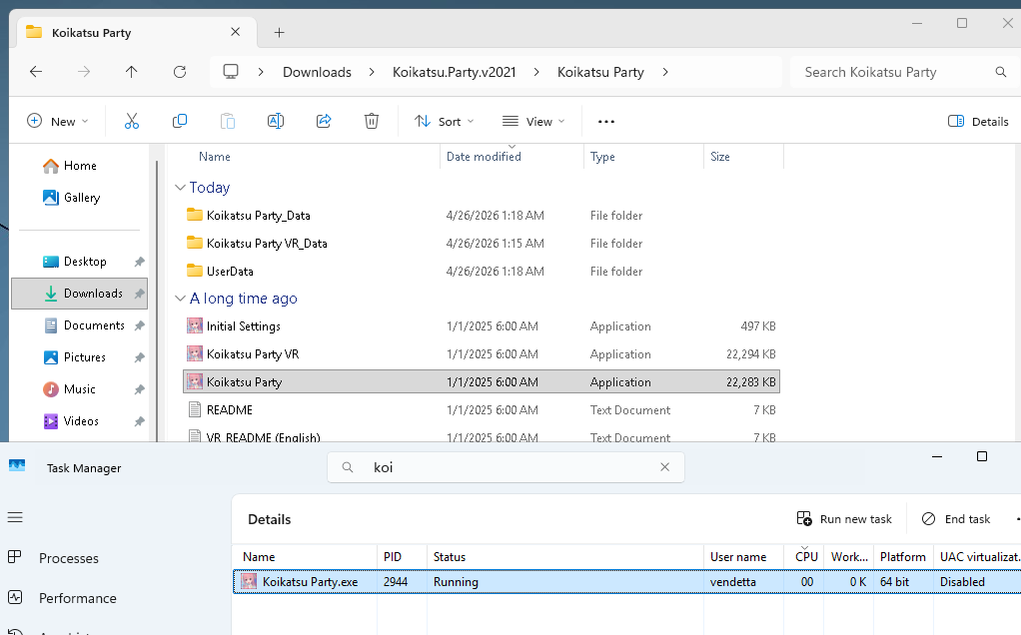This screenshot has height=635, width=1021.
Task: Click the Copy icon in Explorer toolbar
Action: pos(180,121)
